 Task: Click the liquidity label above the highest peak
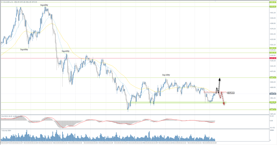[45, 5]
